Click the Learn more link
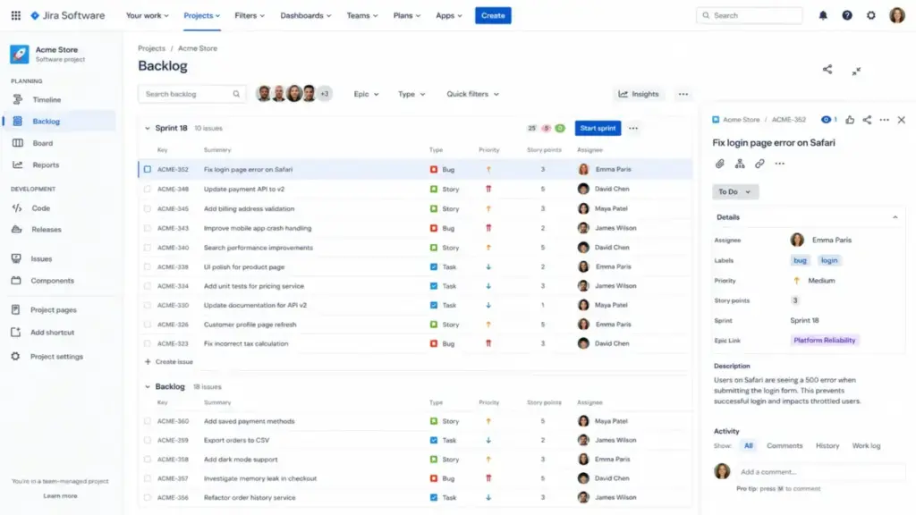The height and width of the screenshot is (515, 916). click(x=60, y=495)
